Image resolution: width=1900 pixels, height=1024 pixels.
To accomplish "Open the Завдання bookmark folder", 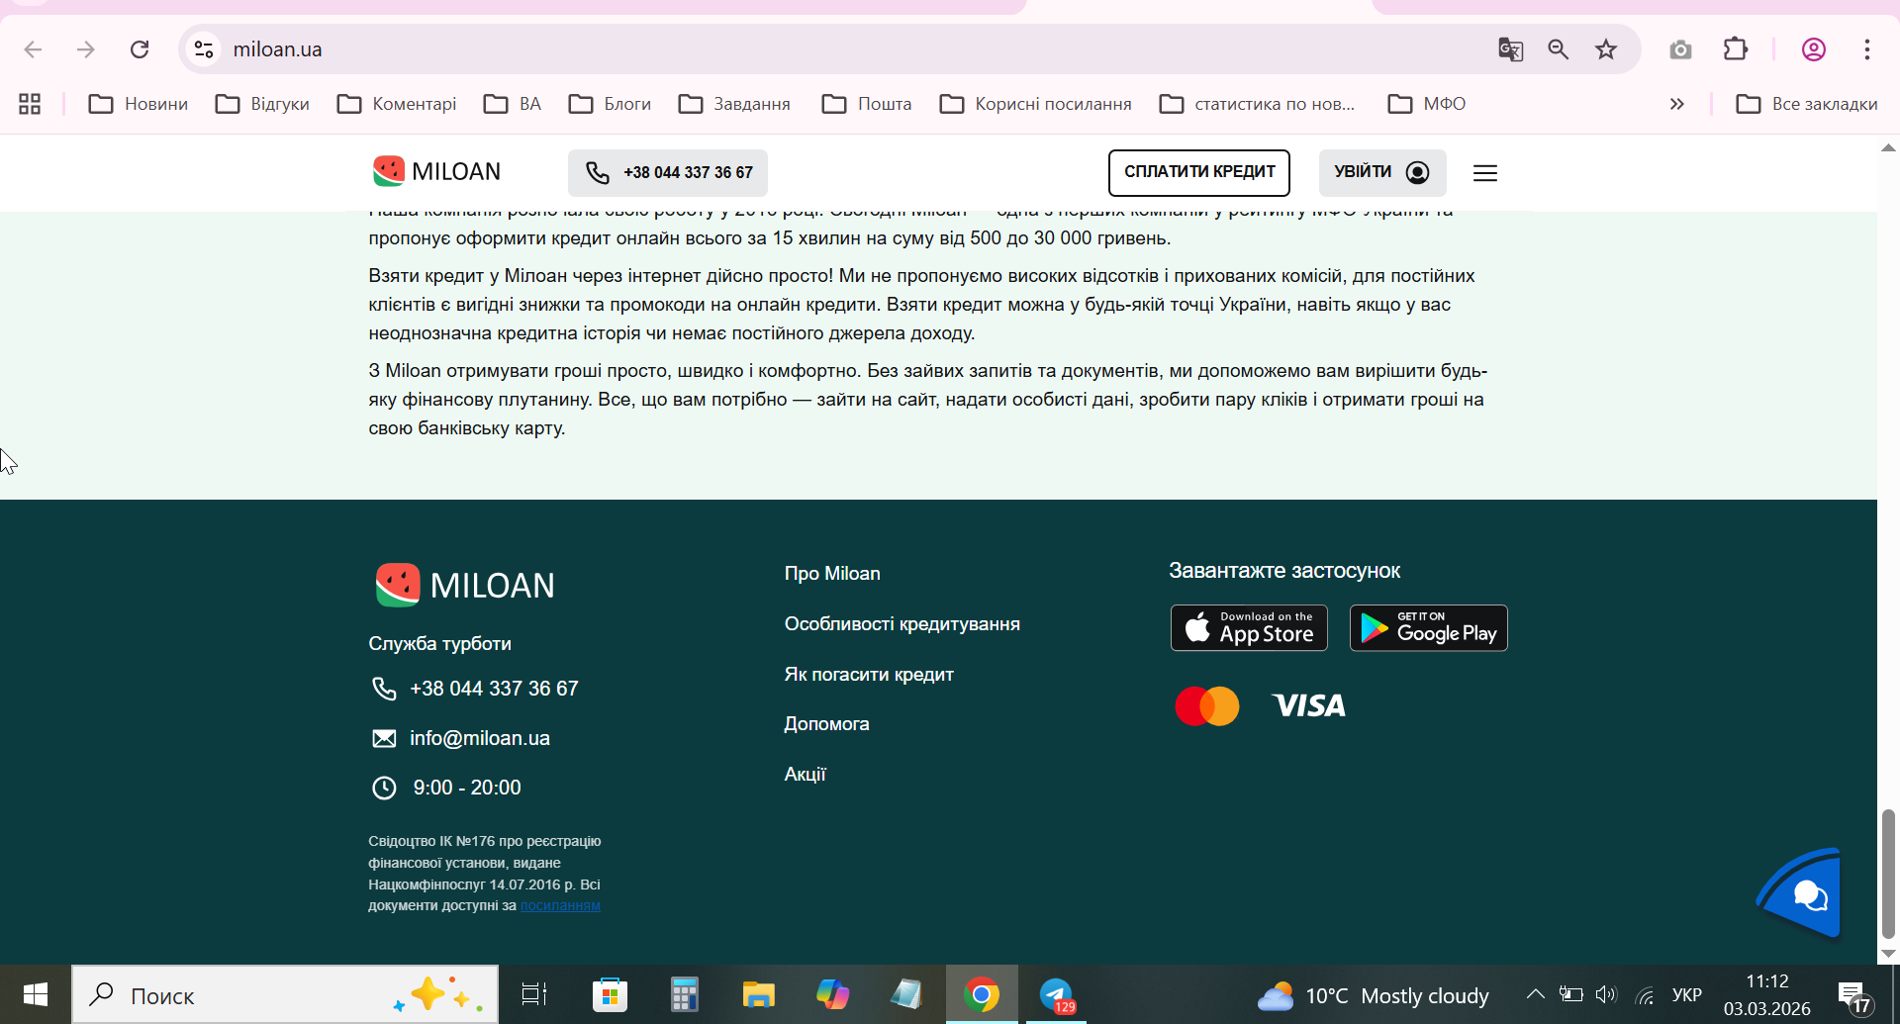I will pyautogui.click(x=734, y=104).
